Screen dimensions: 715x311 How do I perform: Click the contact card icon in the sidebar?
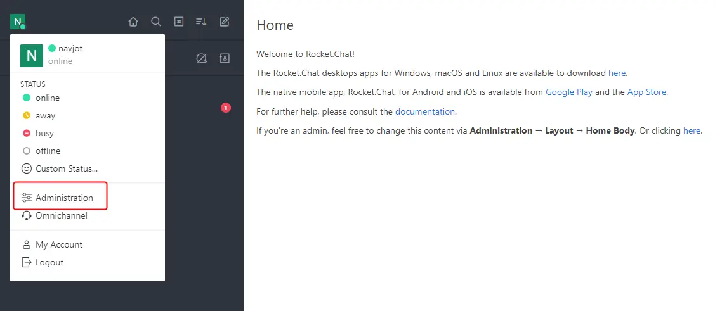[x=225, y=58]
